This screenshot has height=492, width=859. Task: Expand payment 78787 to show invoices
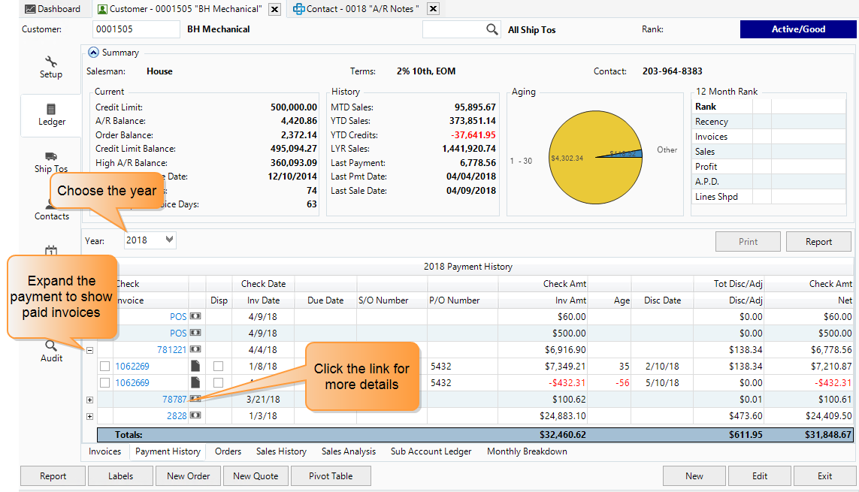tap(89, 398)
